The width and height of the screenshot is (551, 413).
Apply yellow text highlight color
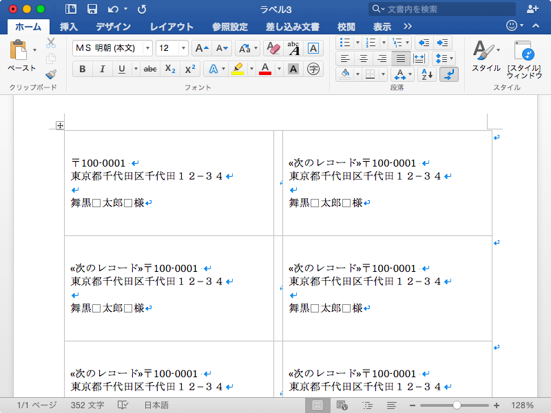238,70
